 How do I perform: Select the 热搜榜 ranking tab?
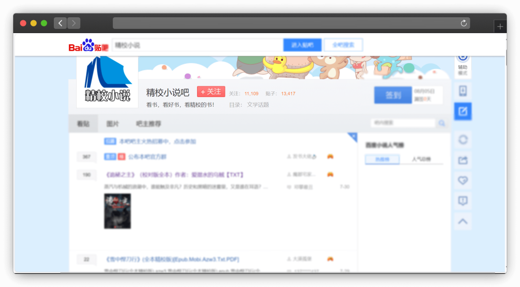[x=382, y=160]
